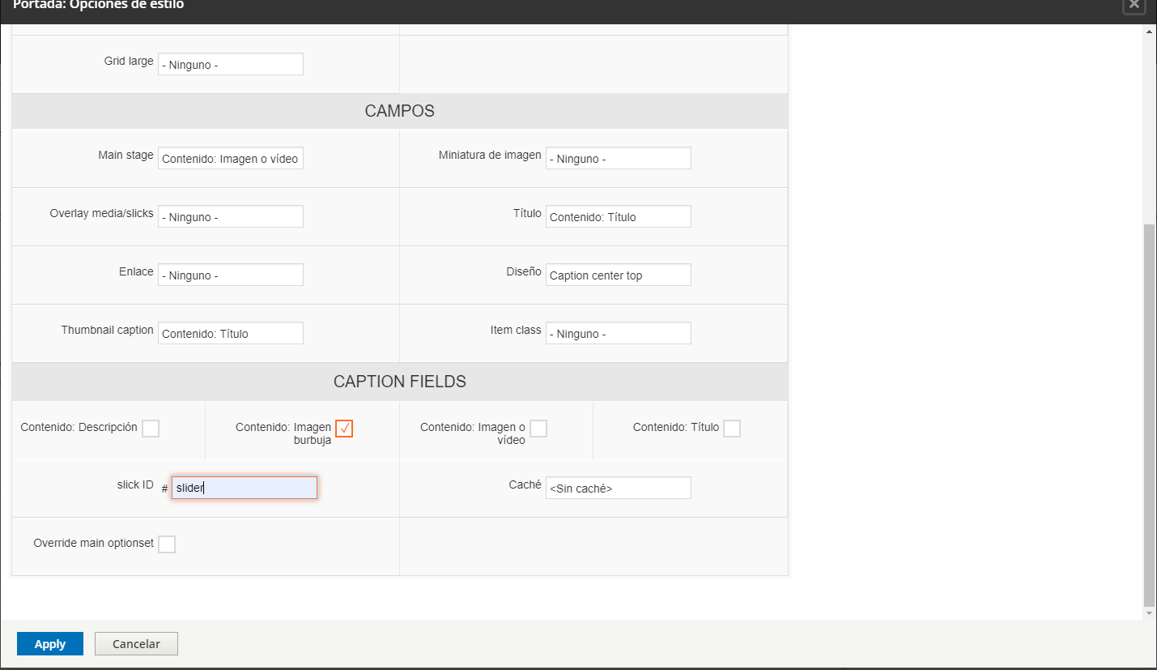1157x670 pixels.
Task: Apply the style options
Action: [x=49, y=643]
